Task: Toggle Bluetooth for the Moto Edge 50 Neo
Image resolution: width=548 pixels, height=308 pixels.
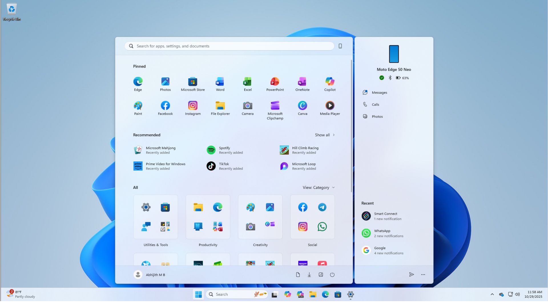Action: click(x=390, y=78)
